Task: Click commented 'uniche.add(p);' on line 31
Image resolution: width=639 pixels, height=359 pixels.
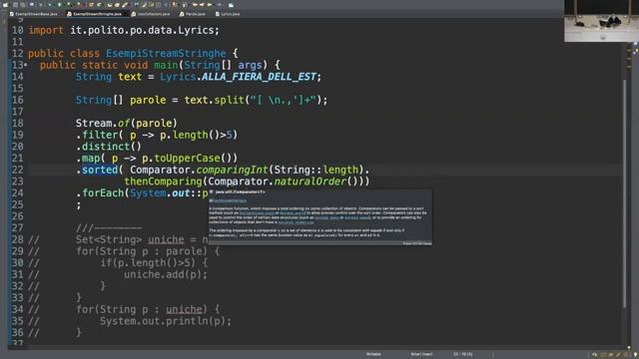Action: click(x=166, y=275)
